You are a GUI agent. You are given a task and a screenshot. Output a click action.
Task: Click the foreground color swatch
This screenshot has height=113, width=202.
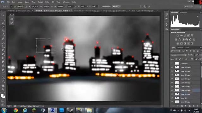coord(2,95)
